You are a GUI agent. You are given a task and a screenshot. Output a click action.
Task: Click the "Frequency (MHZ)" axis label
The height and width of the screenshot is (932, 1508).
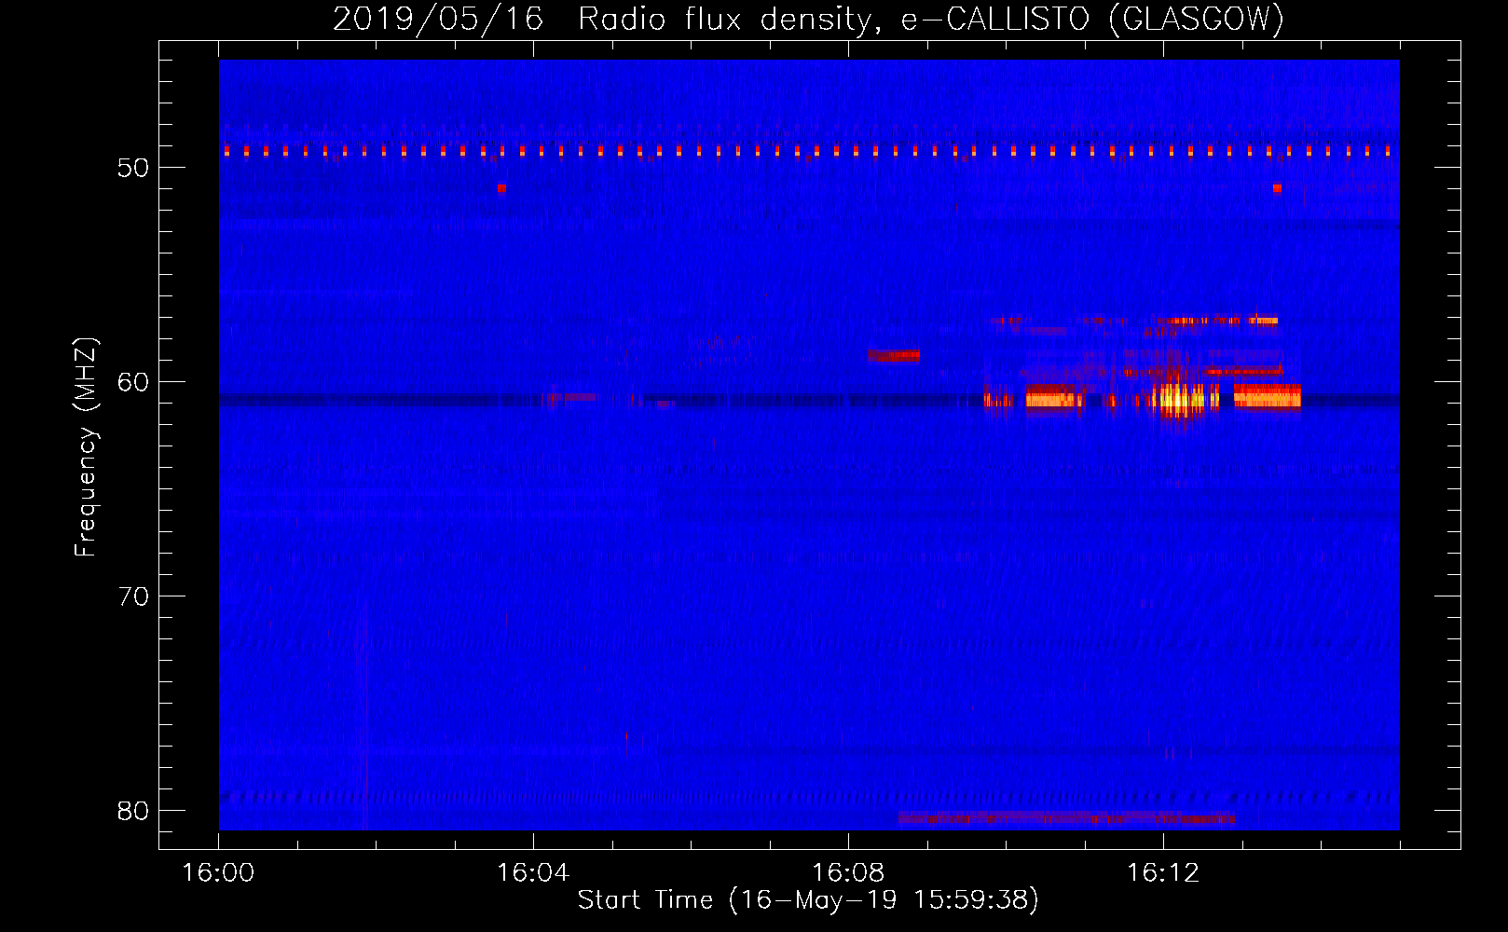[86, 447]
